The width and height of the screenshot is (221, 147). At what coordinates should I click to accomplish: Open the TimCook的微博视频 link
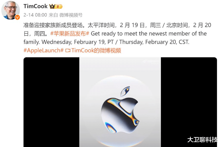pos(96,51)
